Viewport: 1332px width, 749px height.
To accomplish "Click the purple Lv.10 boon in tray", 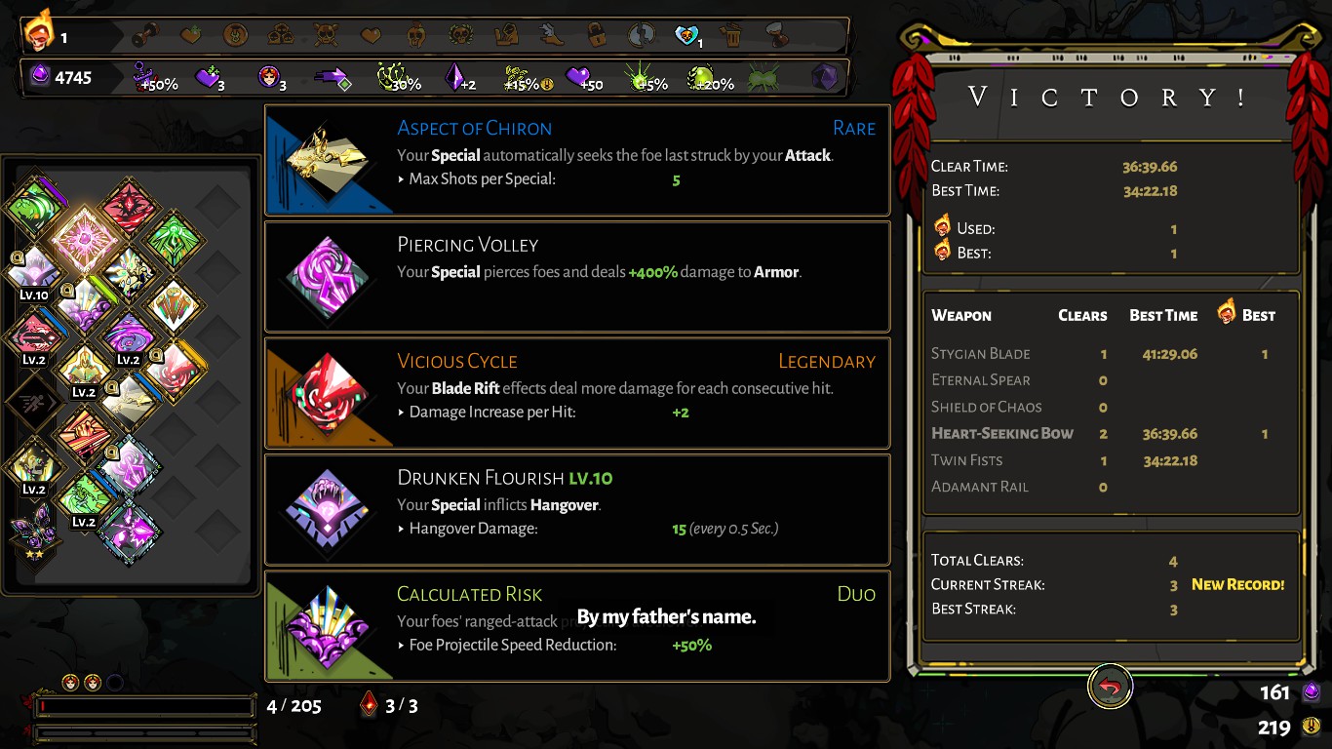I will pyautogui.click(x=35, y=267).
